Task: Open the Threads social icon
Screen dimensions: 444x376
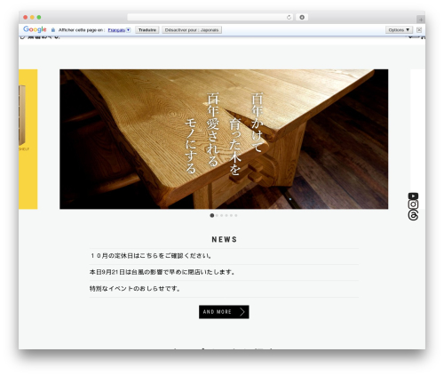Action: click(x=413, y=215)
